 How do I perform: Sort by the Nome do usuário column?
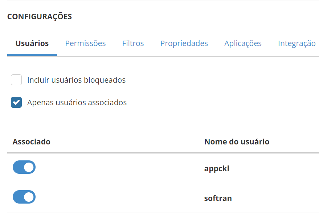pyautogui.click(x=237, y=142)
